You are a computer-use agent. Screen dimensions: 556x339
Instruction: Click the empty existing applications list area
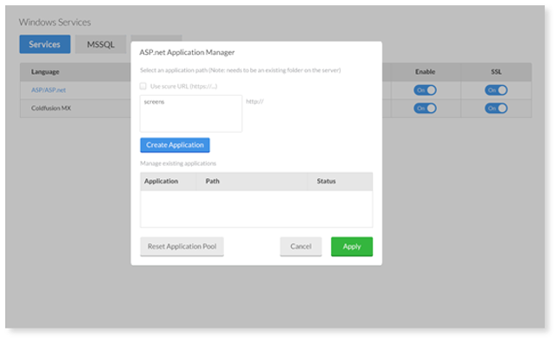[x=256, y=209]
